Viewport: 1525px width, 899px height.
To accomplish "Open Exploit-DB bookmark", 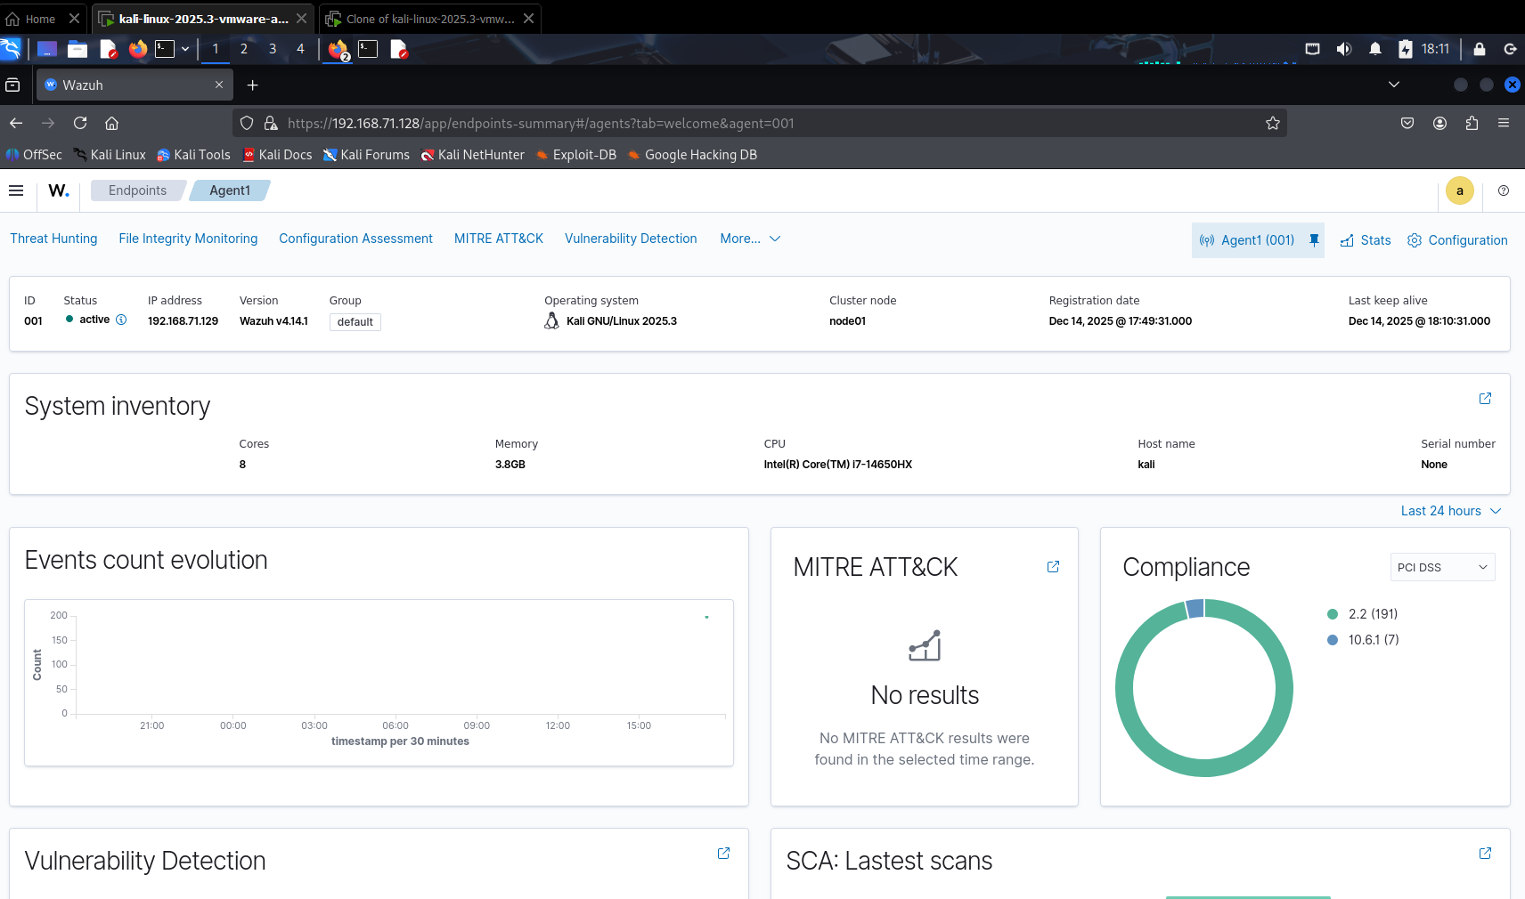I will pyautogui.click(x=575, y=155).
